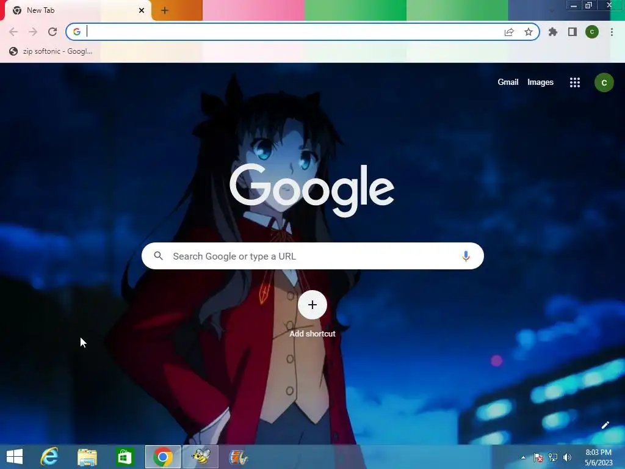Open the zip softonic bookmark
This screenshot has height=469, width=625.
(51, 51)
